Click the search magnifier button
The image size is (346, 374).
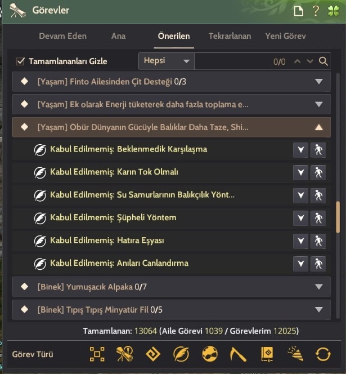[x=323, y=61]
